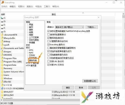Select the document878 folder icon

2,35
